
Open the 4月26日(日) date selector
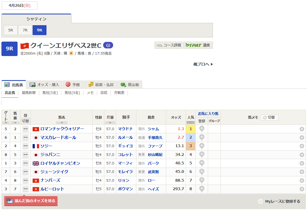[19, 5]
